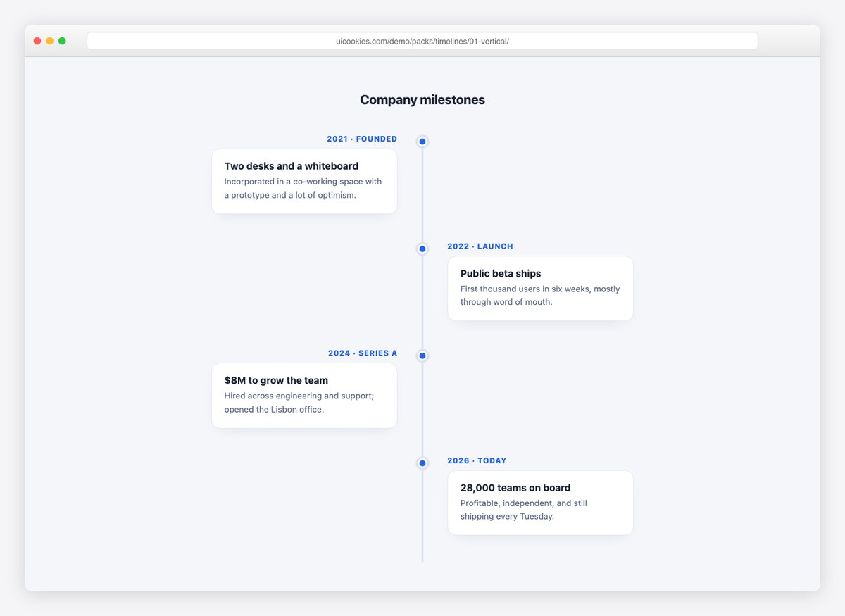This screenshot has width=845, height=616.
Task: Click the "2024 · SERIES A" label
Action: coord(363,353)
